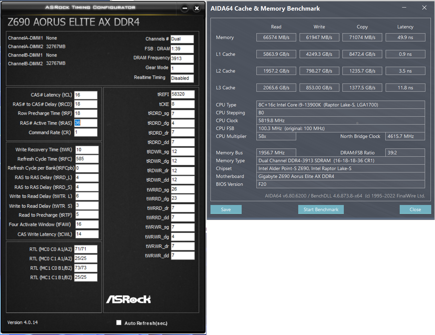435x335 pixels.
Task: Enable the Auto Refresh(sec) checkbox
Action: click(119, 323)
